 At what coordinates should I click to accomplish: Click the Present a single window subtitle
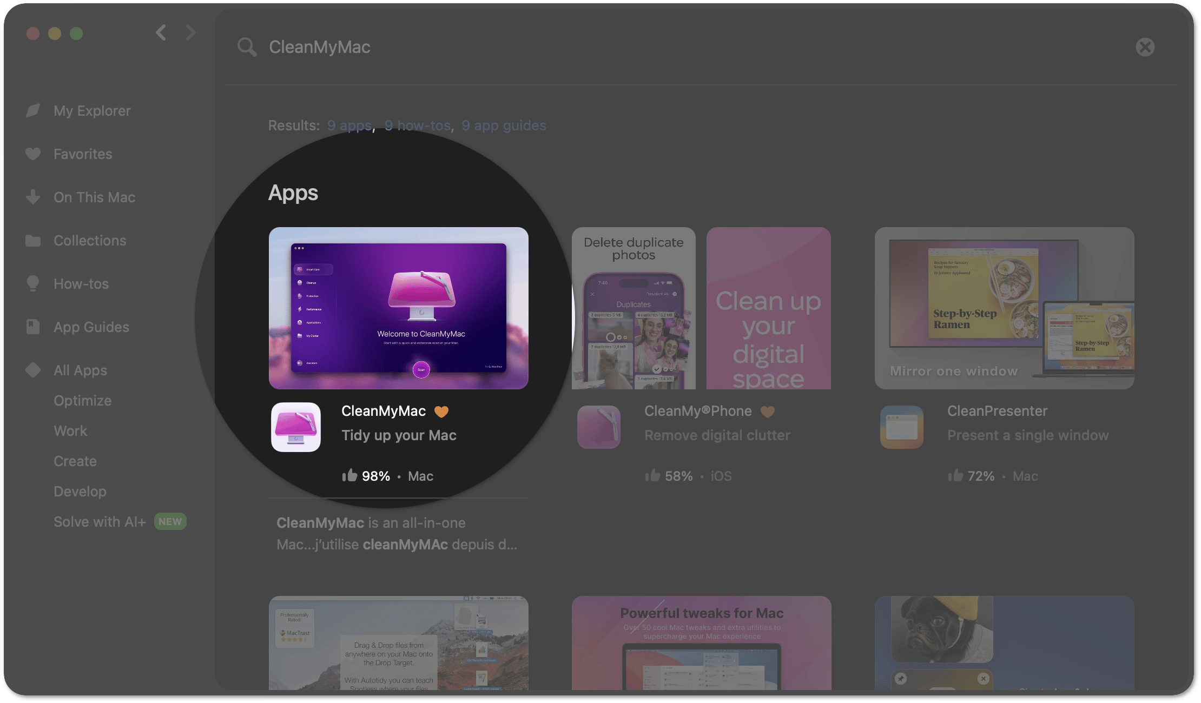(1028, 435)
